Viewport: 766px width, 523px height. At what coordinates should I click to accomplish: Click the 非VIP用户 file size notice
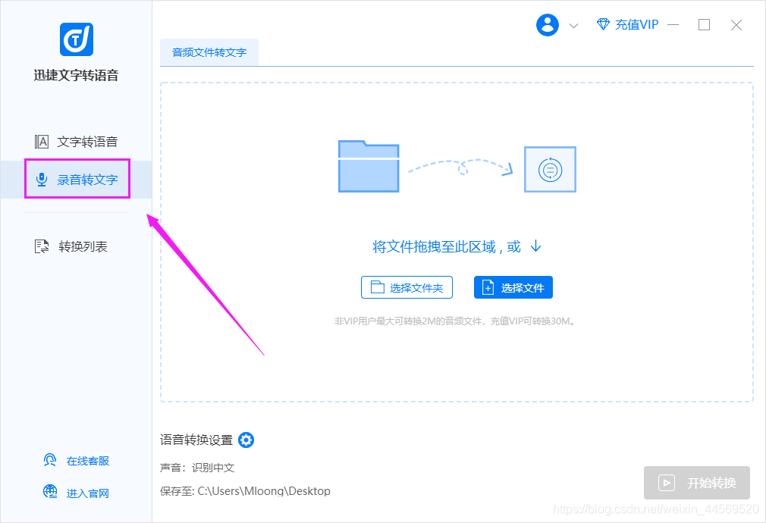pyautogui.click(x=455, y=321)
